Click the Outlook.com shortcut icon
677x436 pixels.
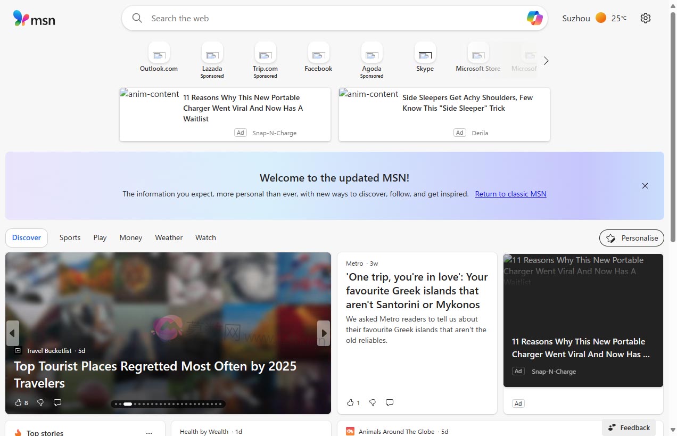point(159,53)
